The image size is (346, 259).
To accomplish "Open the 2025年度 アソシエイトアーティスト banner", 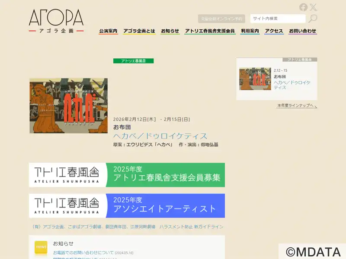I will pyautogui.click(x=127, y=206).
